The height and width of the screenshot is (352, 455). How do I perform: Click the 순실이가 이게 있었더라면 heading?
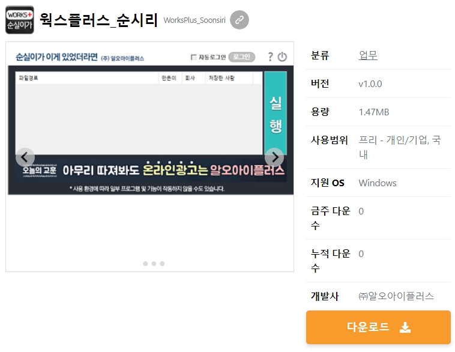click(56, 56)
